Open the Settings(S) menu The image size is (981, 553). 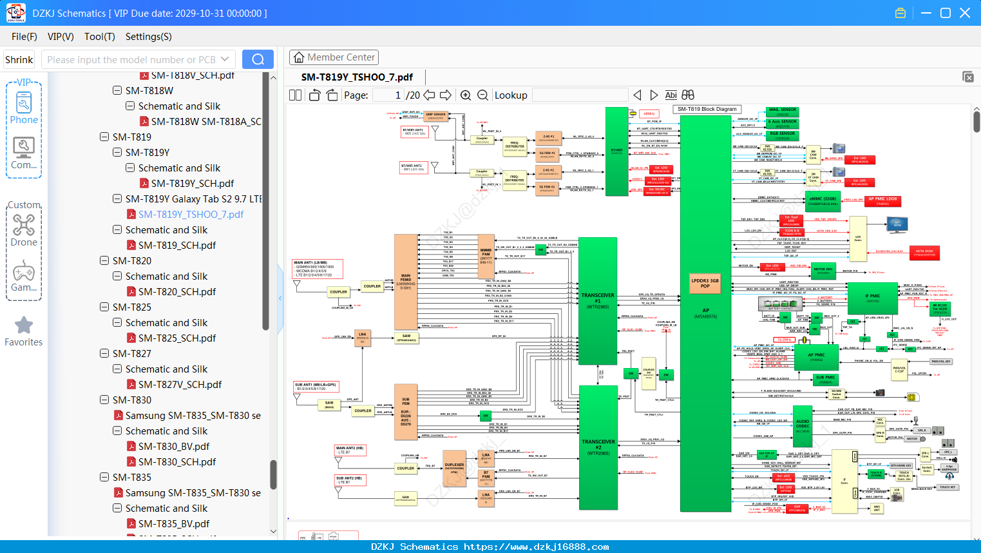[x=149, y=37]
